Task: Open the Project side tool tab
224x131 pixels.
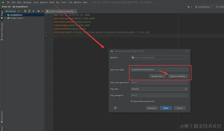Action: pyautogui.click(x=2, y=15)
